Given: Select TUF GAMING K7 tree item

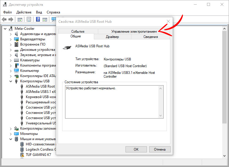Looking at the screenshot, I should click(38, 155).
